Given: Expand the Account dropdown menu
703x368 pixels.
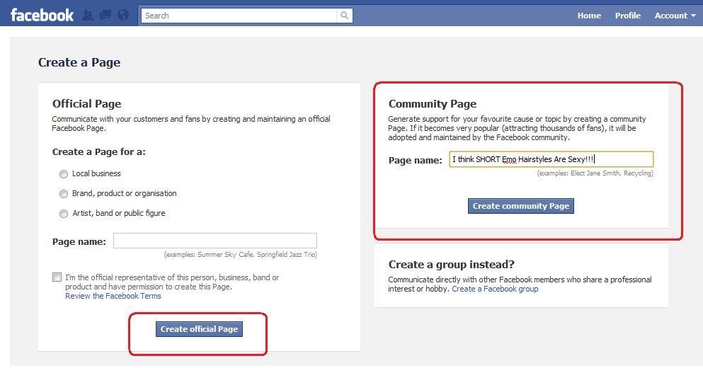Looking at the screenshot, I should [675, 16].
